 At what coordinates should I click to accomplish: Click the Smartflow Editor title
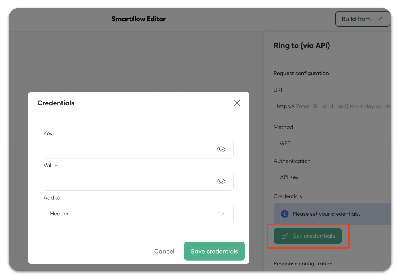(138, 19)
